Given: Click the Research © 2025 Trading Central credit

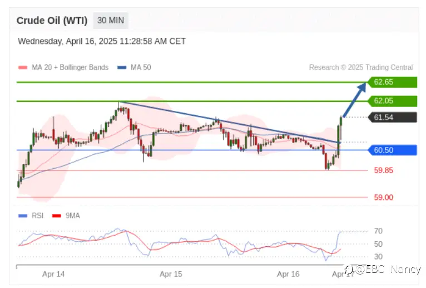Looking at the screenshot, I should (361, 67).
